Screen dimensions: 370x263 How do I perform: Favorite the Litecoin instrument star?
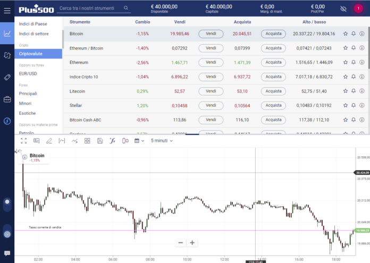(x=346, y=91)
